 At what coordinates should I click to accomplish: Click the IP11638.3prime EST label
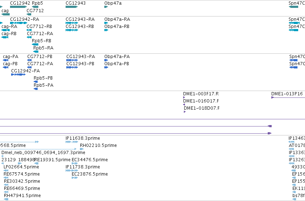[x=83, y=138]
